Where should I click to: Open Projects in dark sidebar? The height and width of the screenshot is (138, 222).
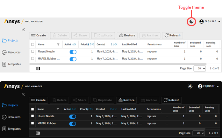[10, 105]
